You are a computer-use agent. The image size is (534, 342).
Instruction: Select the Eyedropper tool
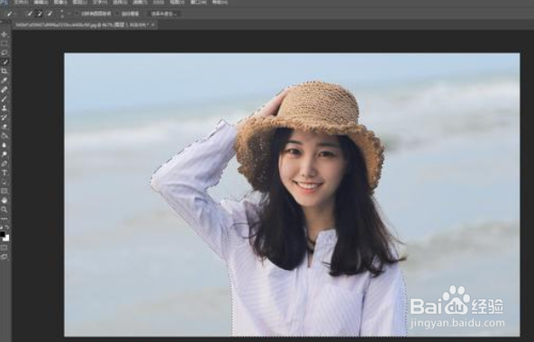tap(5, 80)
